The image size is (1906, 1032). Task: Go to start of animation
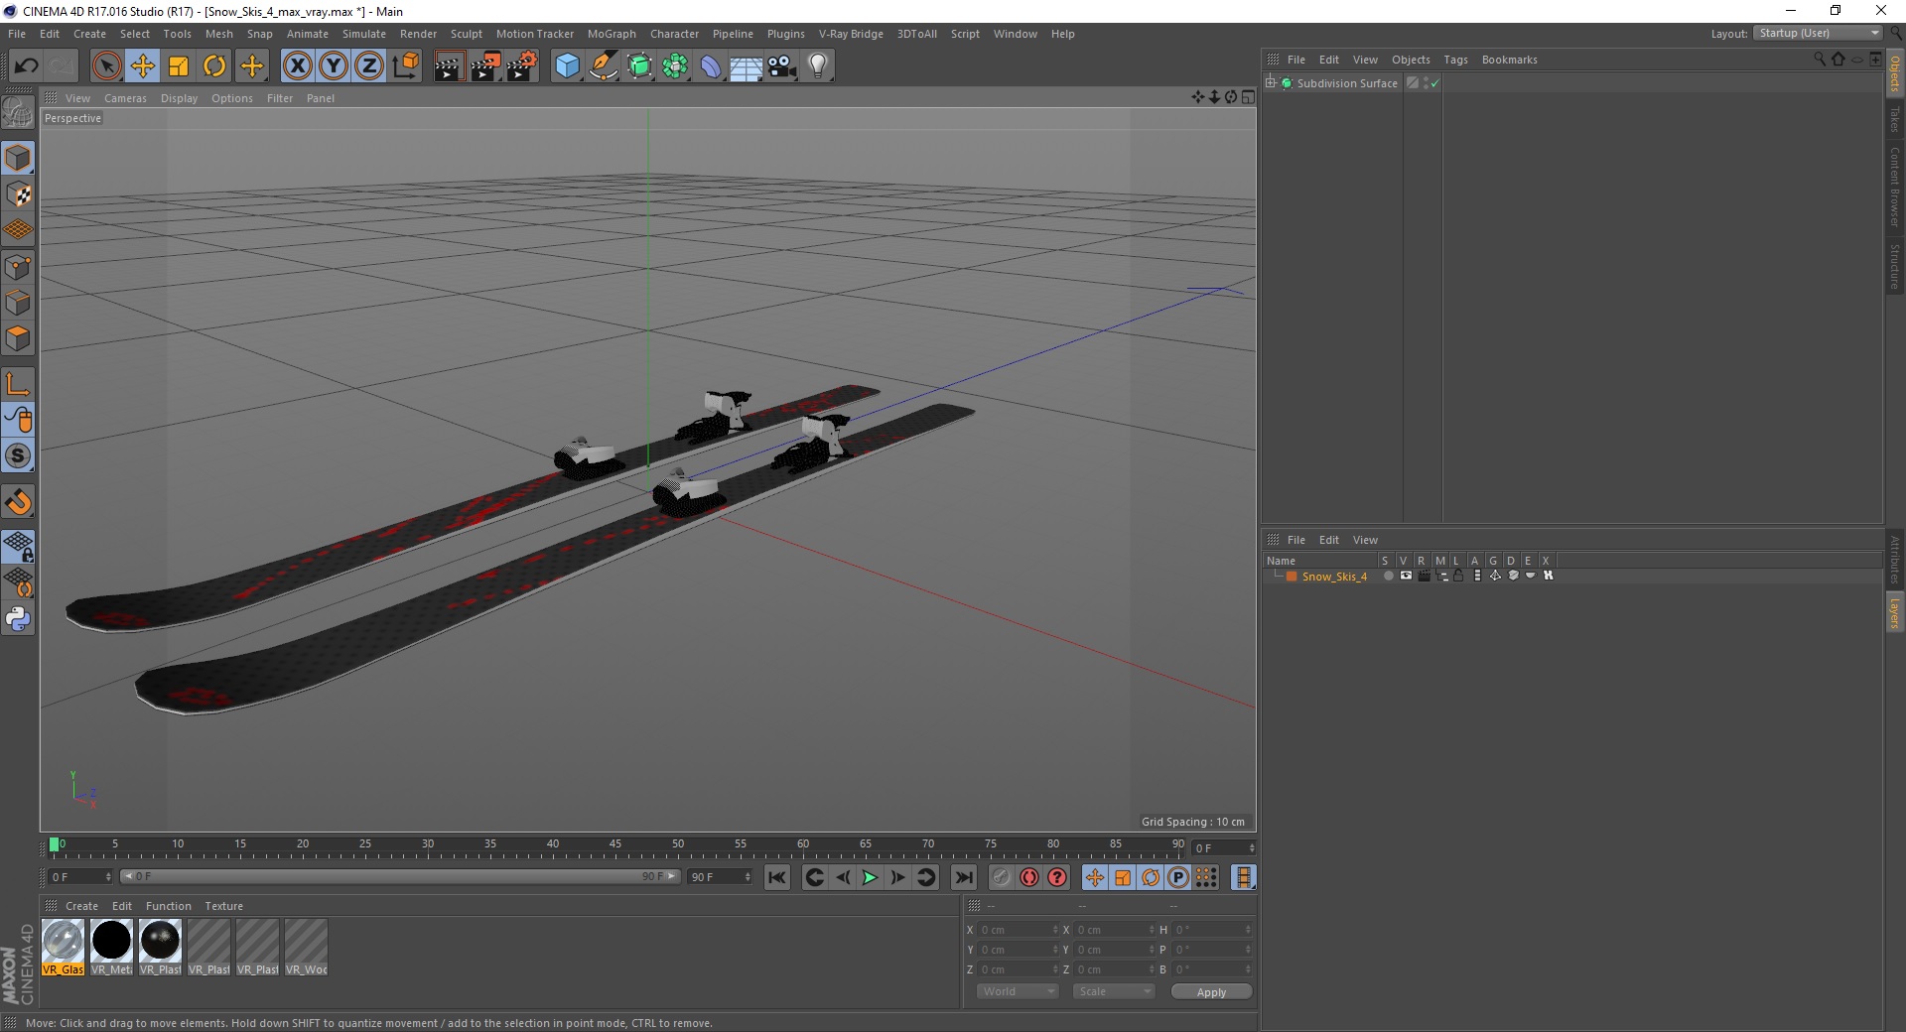[x=777, y=877]
